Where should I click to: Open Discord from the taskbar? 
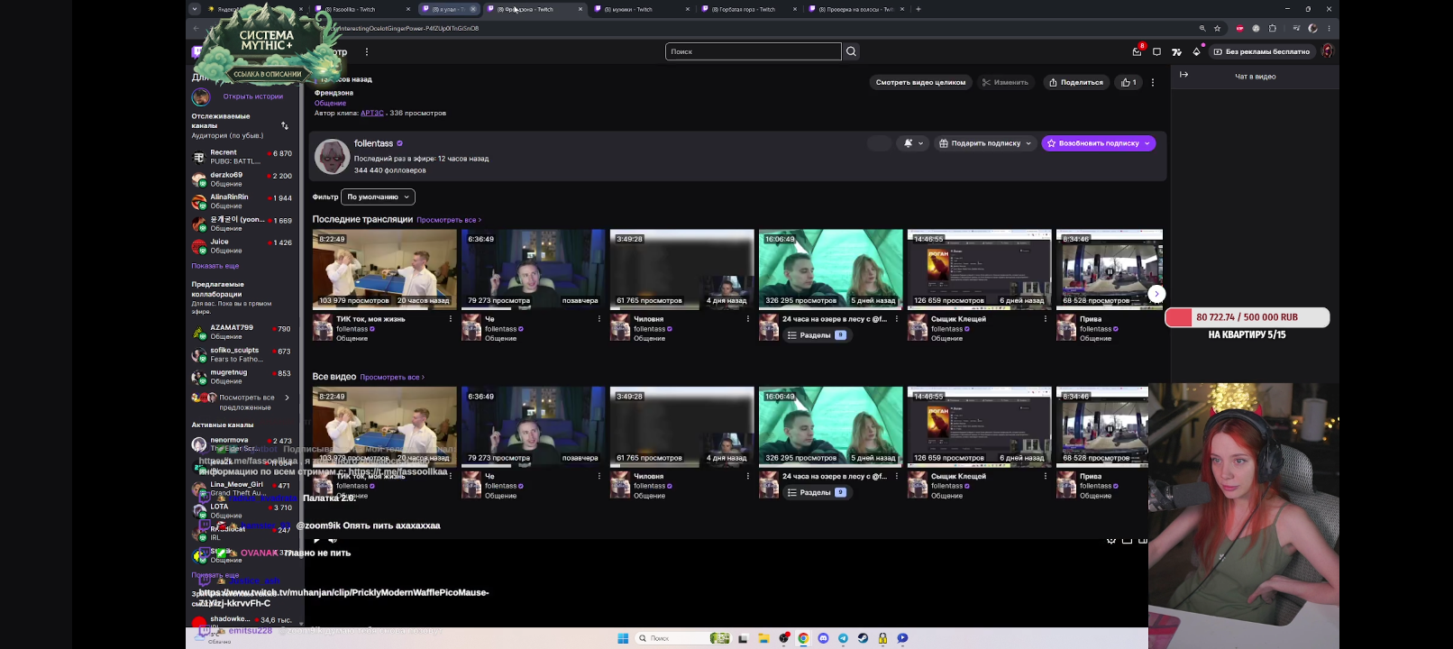tap(823, 638)
